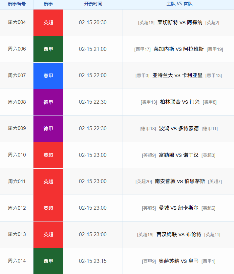Click the [英超2] rank tag

(x=212, y=23)
